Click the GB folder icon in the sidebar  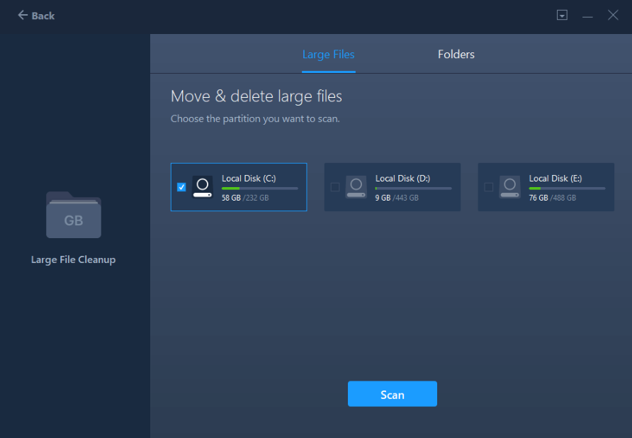pos(74,215)
